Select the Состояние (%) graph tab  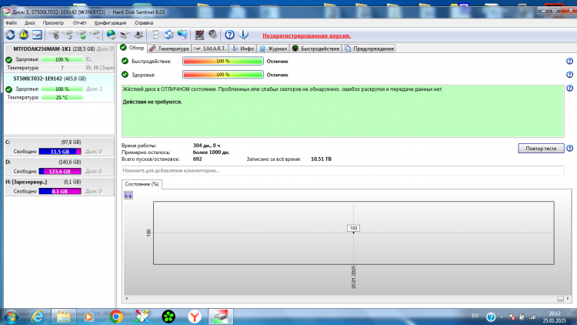click(142, 184)
